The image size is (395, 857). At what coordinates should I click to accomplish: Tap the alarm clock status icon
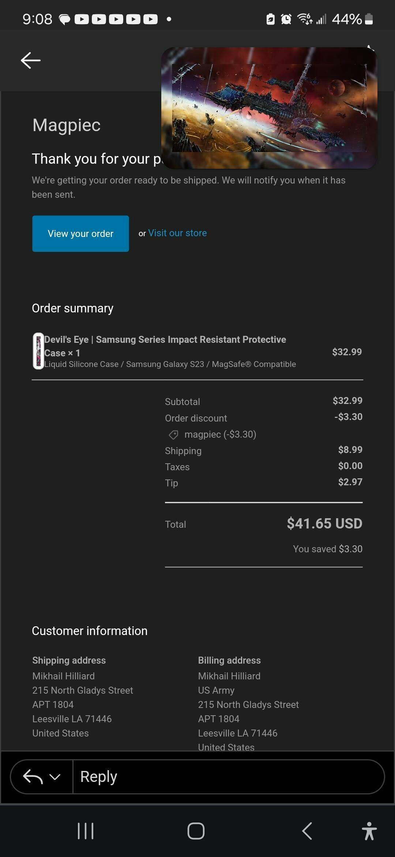point(286,19)
